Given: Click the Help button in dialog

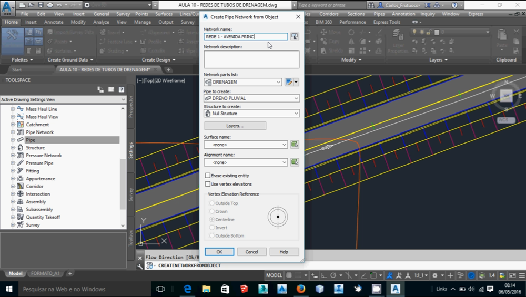Looking at the screenshot, I should pos(284,252).
